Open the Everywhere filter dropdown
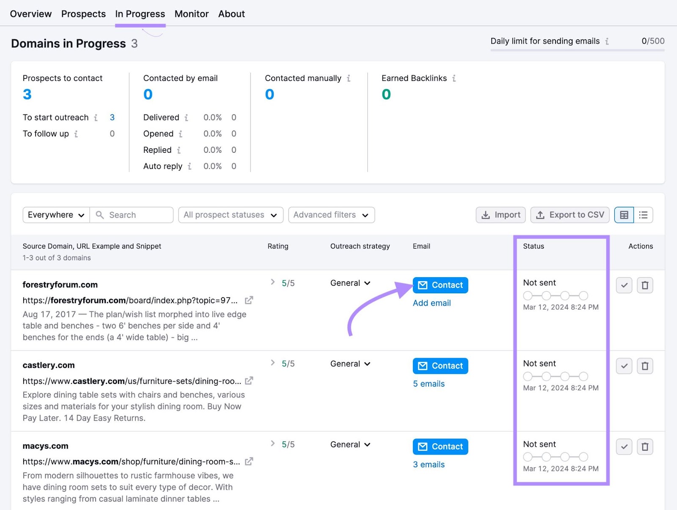677x510 pixels. tap(55, 215)
